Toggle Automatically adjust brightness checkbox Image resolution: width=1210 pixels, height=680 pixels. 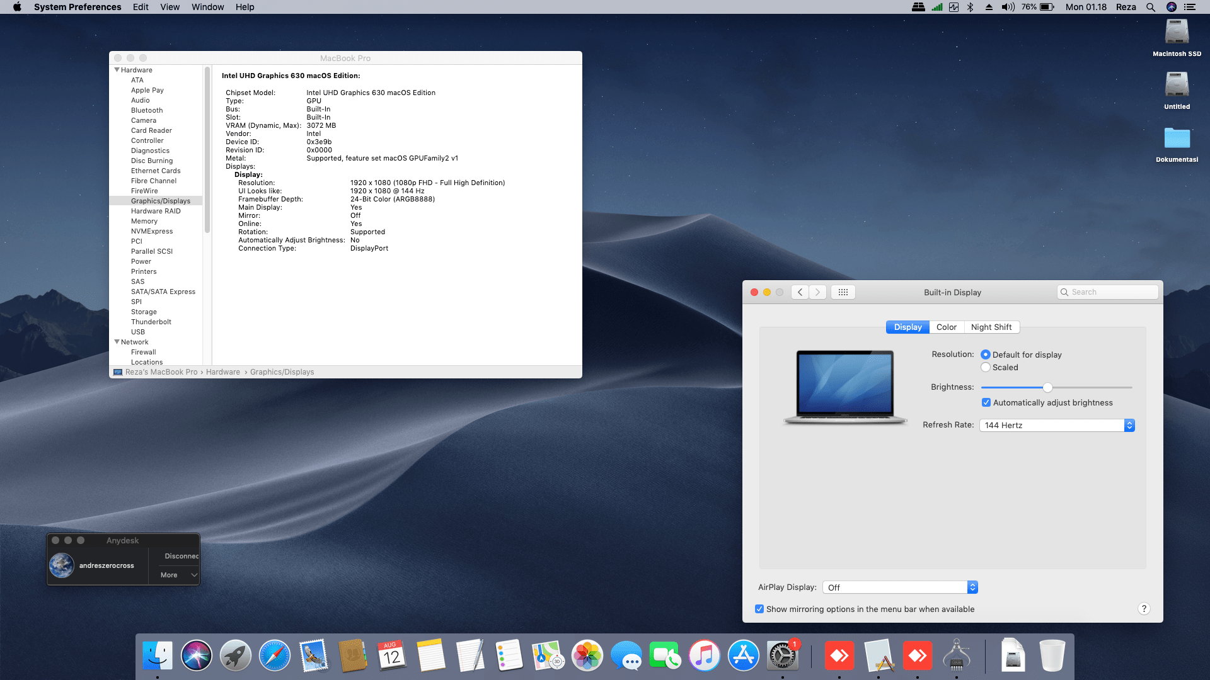tap(986, 403)
